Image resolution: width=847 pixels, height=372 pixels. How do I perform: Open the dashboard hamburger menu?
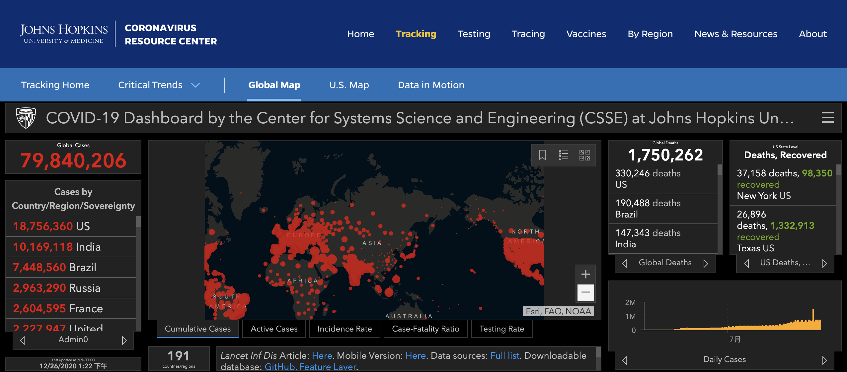point(827,118)
